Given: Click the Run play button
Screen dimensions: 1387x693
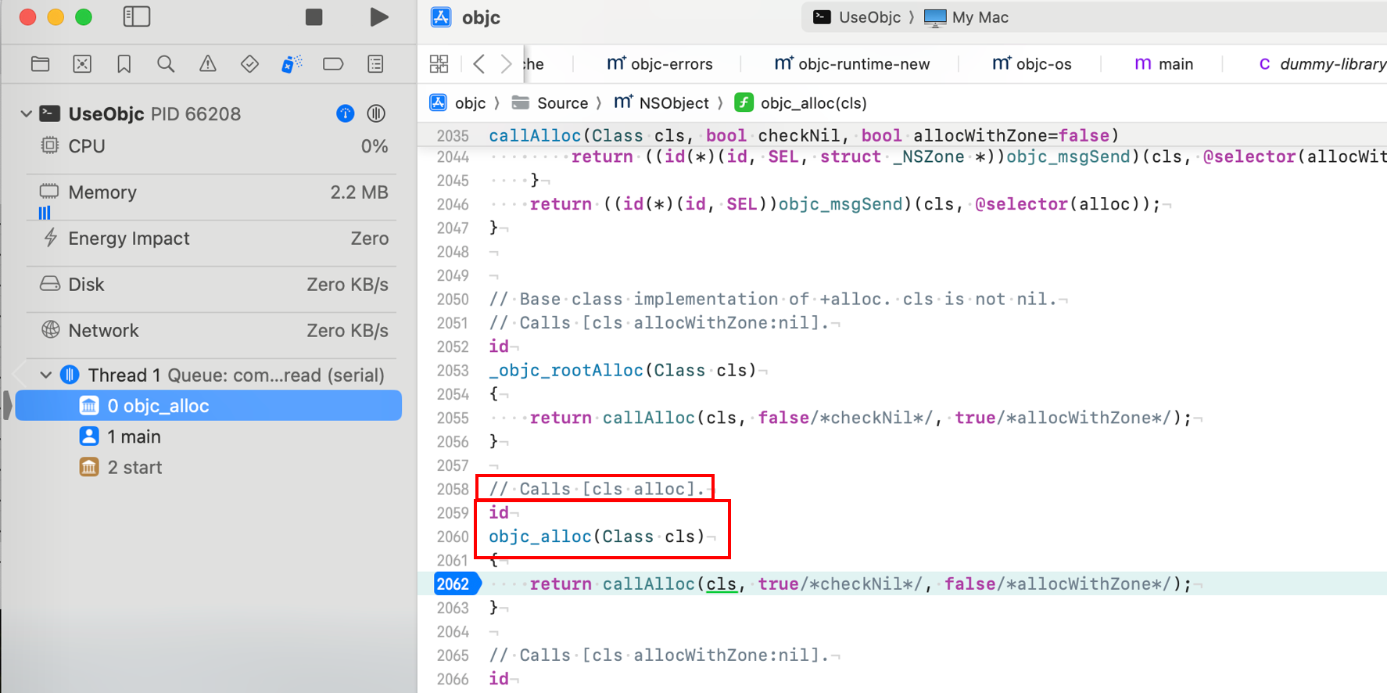Looking at the screenshot, I should coord(379,17).
